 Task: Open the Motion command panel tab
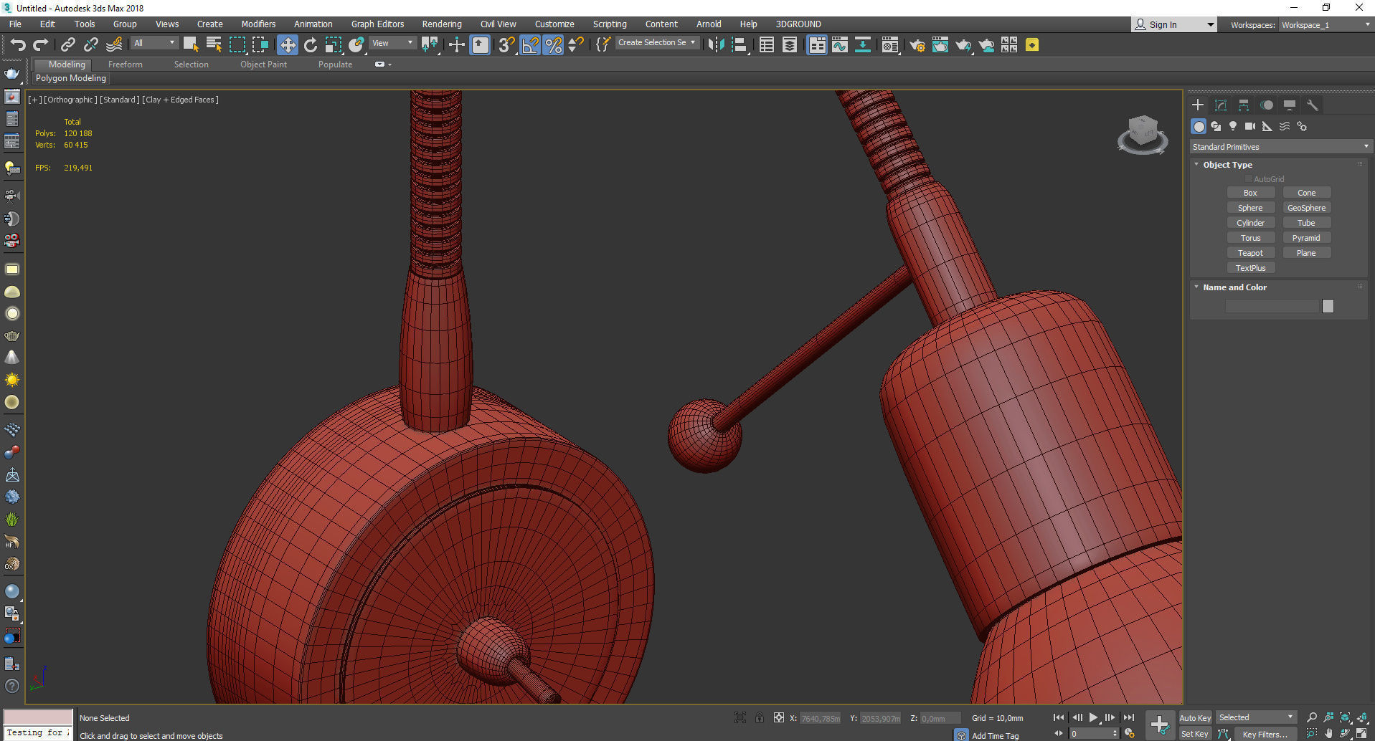click(x=1267, y=105)
